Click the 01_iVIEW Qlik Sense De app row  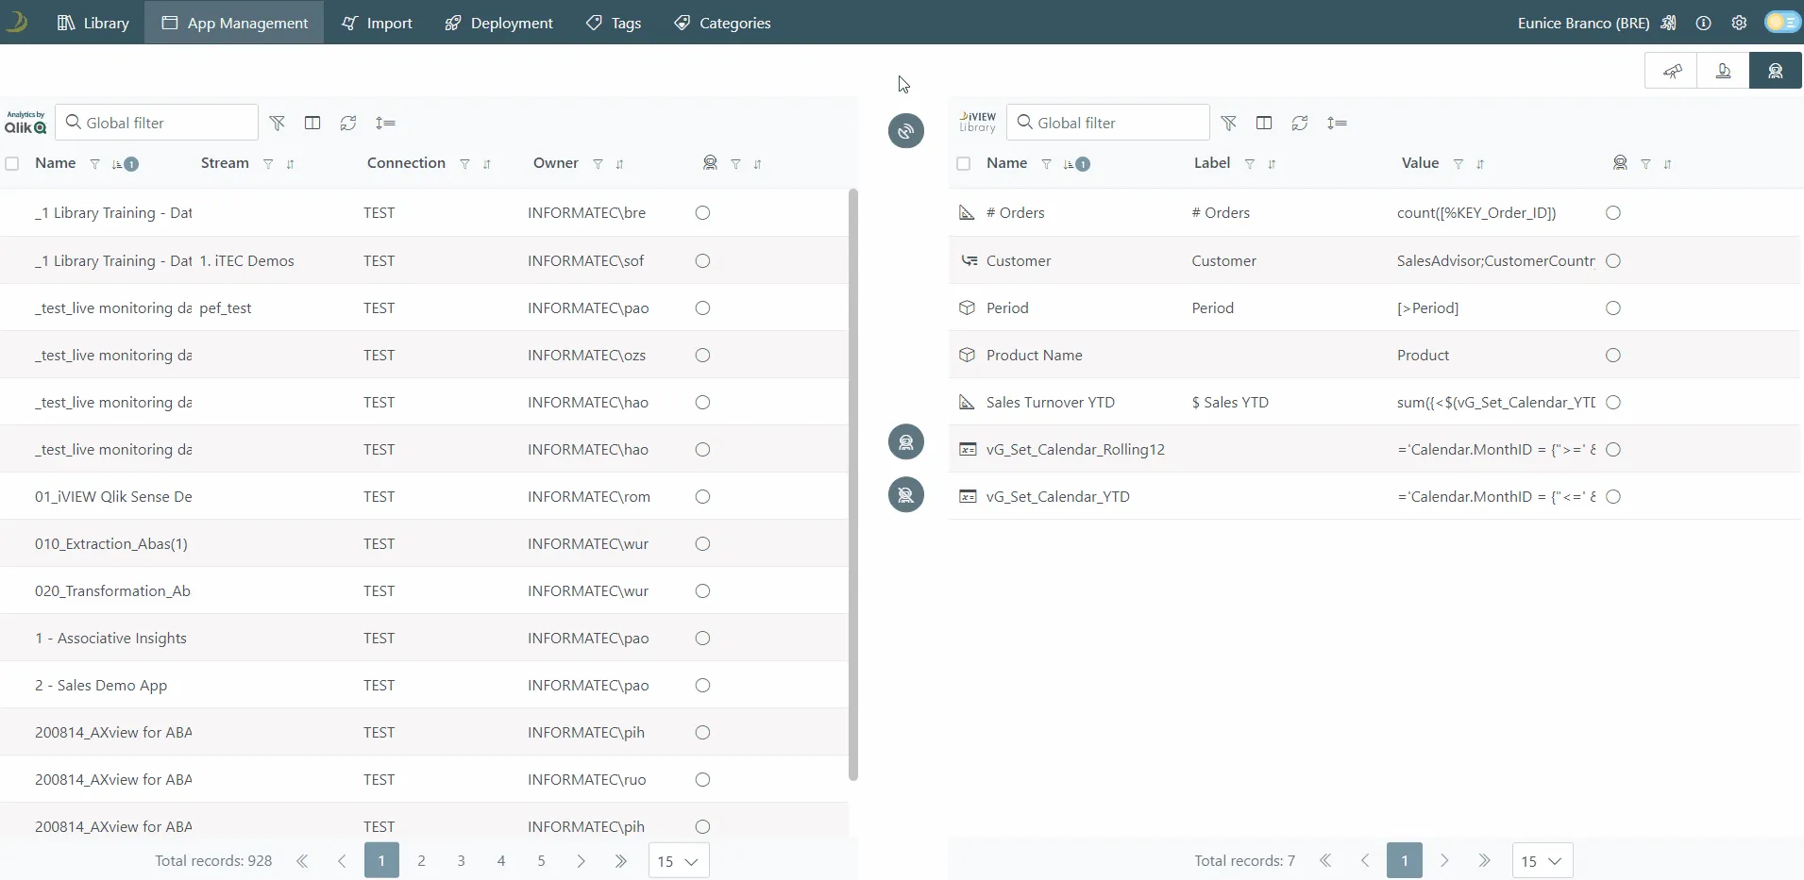point(424,496)
